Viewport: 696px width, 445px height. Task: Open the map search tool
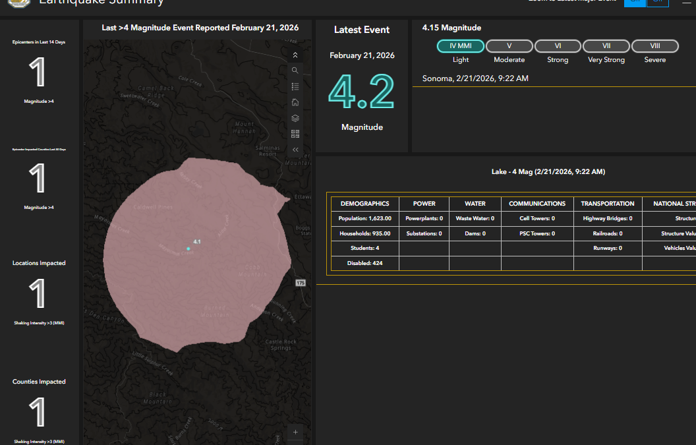(295, 71)
